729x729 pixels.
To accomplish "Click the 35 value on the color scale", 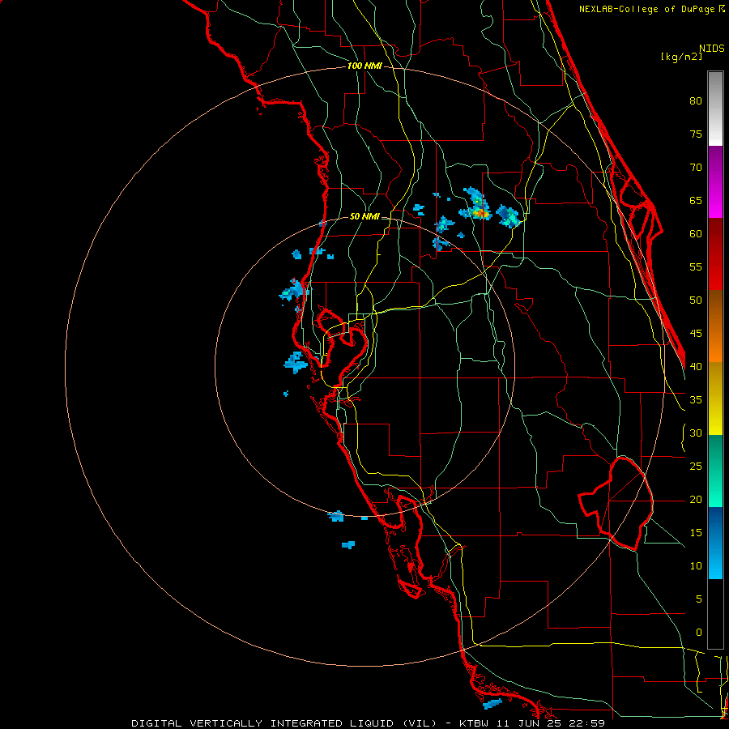I will (696, 400).
